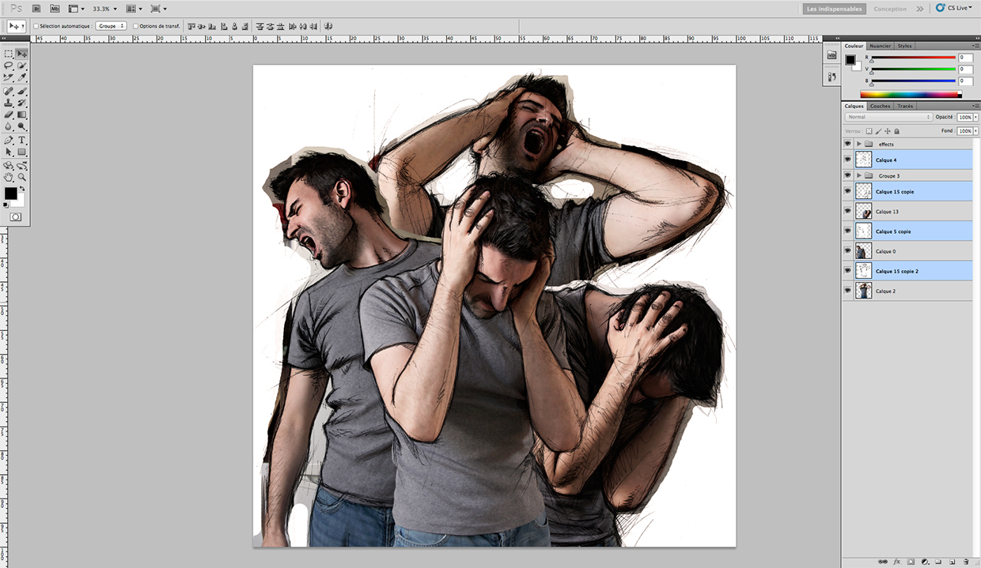This screenshot has width=981, height=568.
Task: Switch to the Nuancier tab
Action: (x=880, y=46)
